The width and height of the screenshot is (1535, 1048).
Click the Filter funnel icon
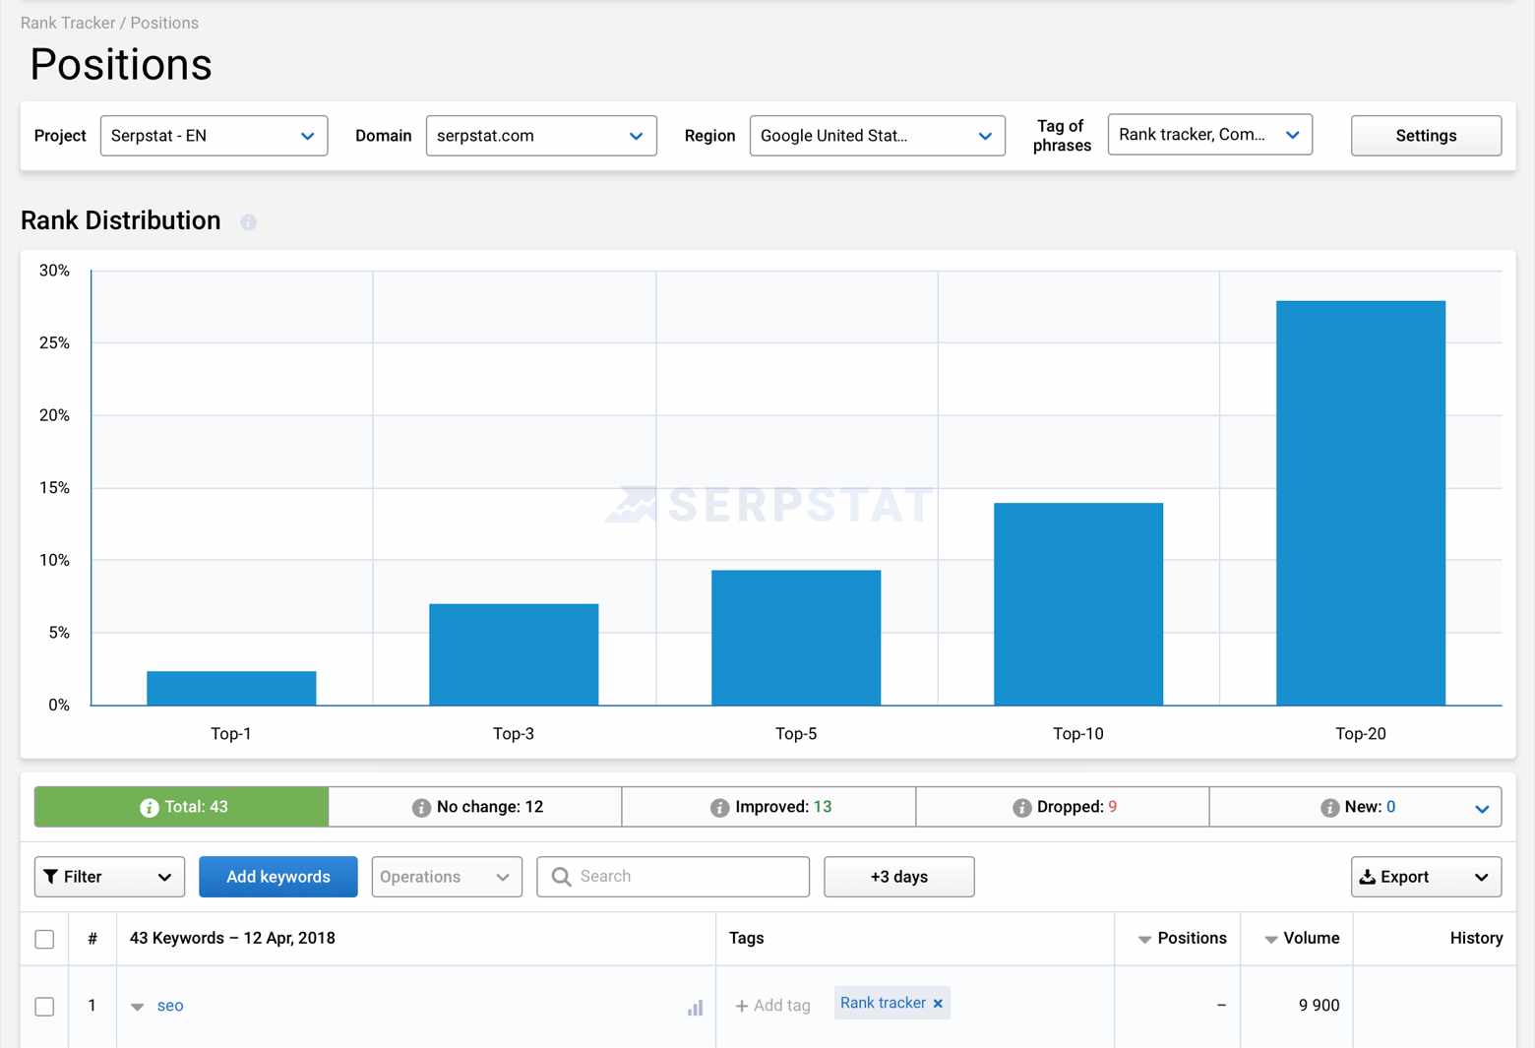tap(52, 876)
